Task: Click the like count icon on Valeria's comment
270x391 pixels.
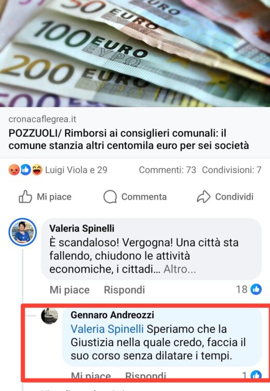Action: (256, 289)
